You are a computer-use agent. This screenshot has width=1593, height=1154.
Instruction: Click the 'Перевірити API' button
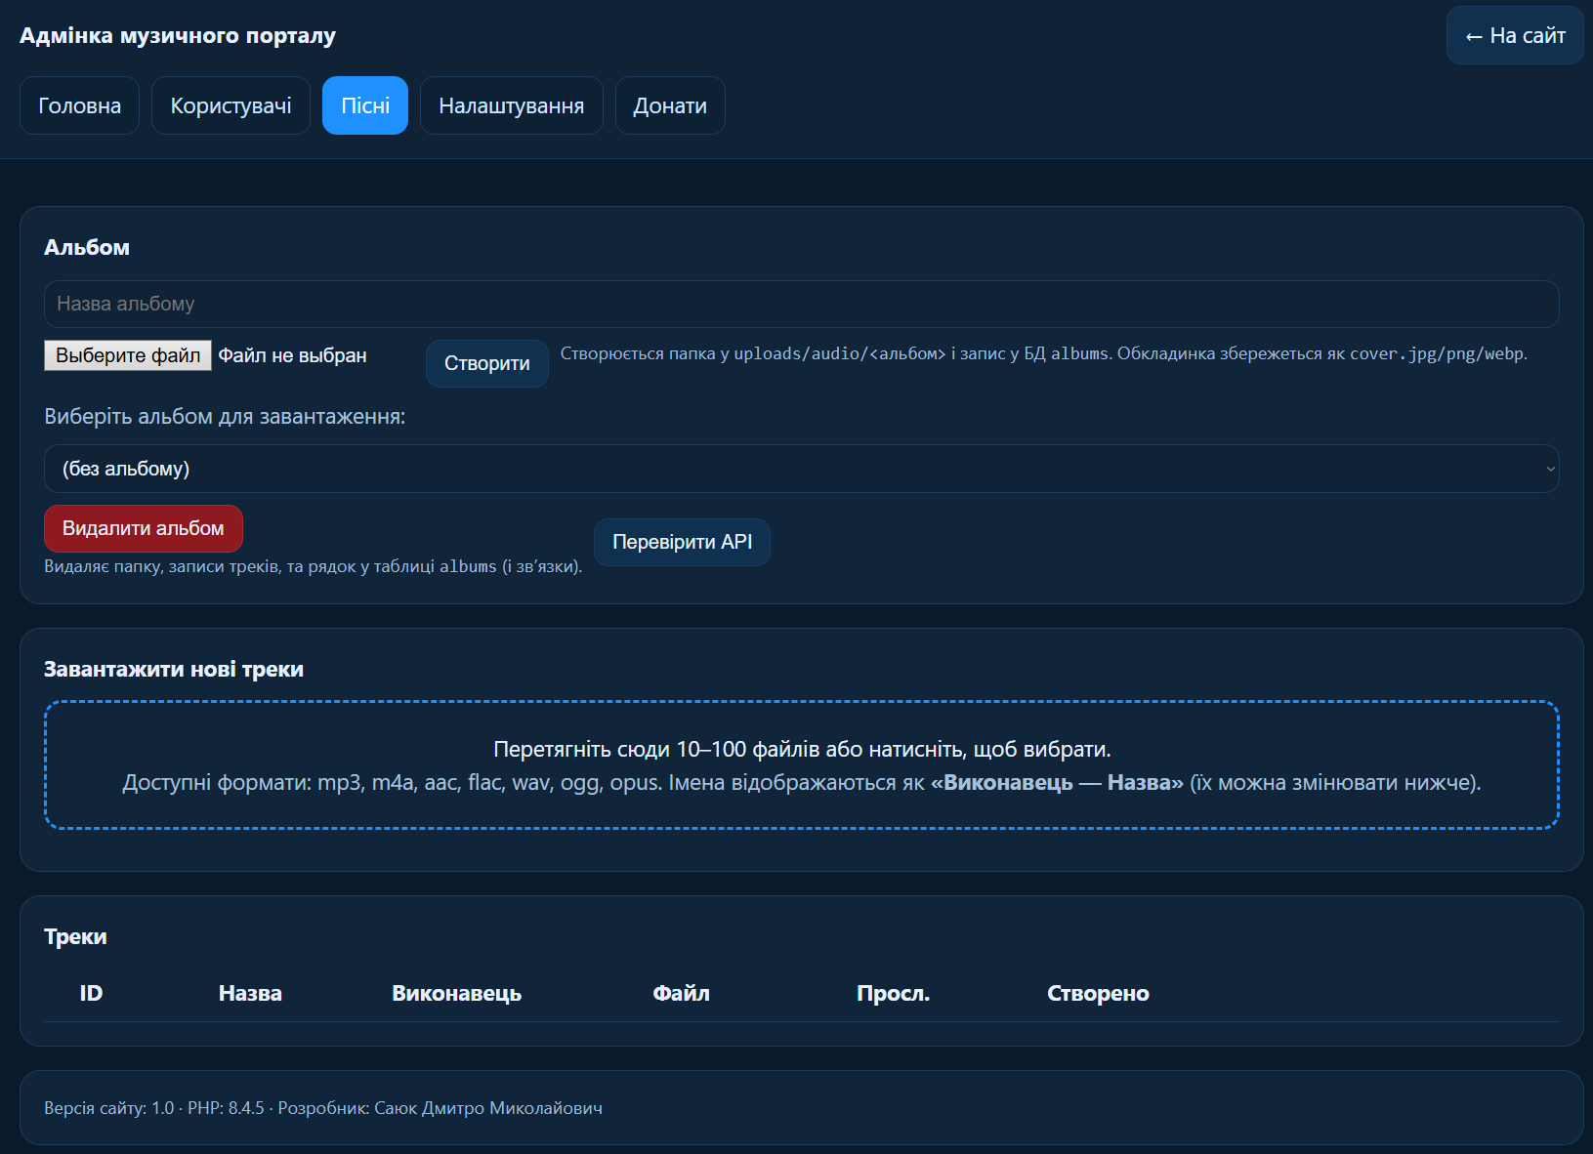682,542
